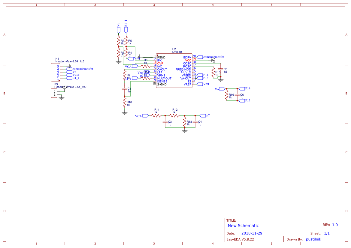
Task: Select the R16 resistor symbol
Action: click(x=227, y=95)
